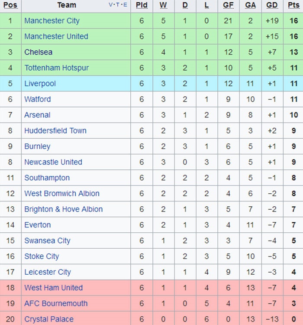Screen dimensions: 303x325
Task: Open the Leicester City link
Action: point(48,272)
